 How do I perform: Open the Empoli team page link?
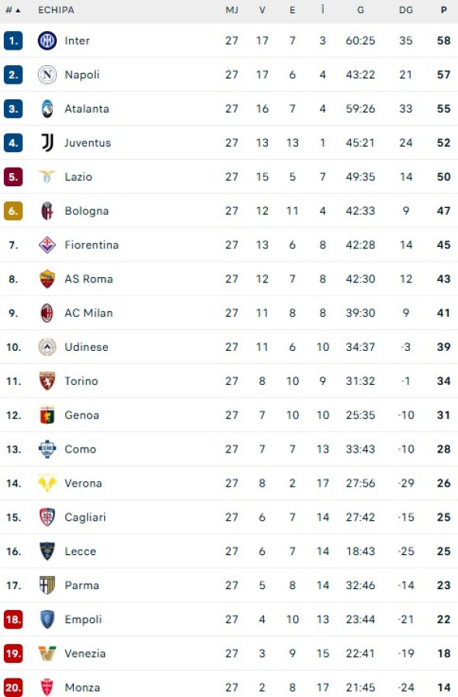click(82, 619)
